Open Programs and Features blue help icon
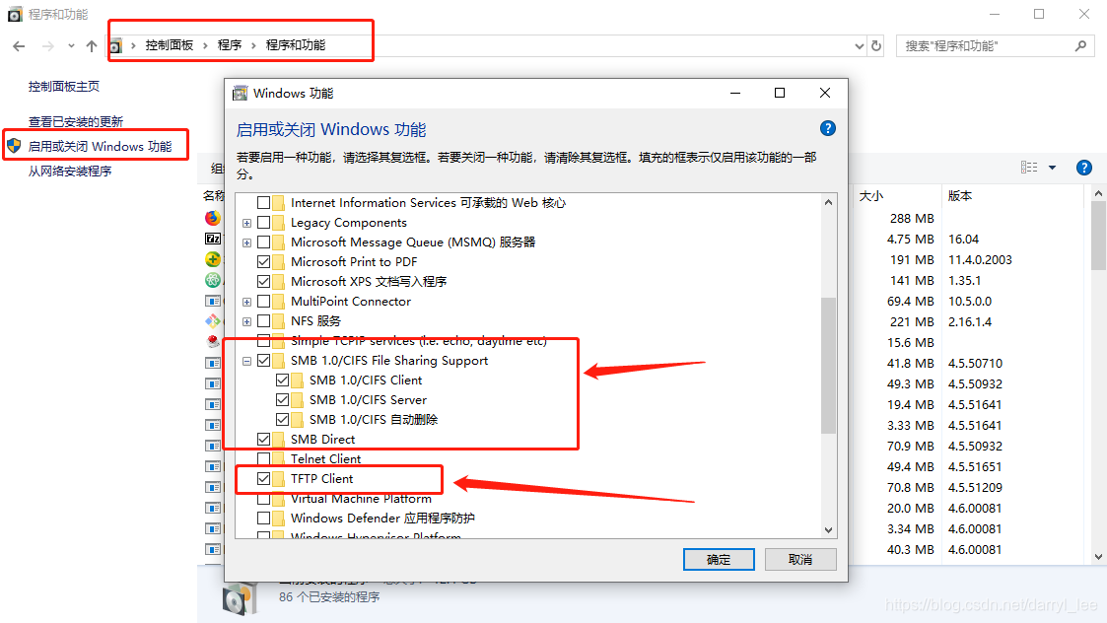1107x623 pixels. tap(1083, 168)
